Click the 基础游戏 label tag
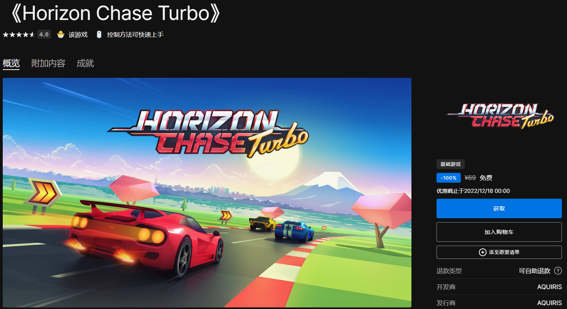The width and height of the screenshot is (567, 309). coord(451,164)
